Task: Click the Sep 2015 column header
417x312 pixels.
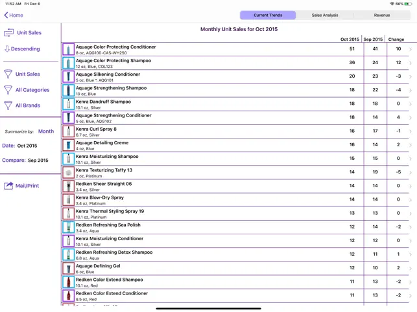Action: point(373,39)
